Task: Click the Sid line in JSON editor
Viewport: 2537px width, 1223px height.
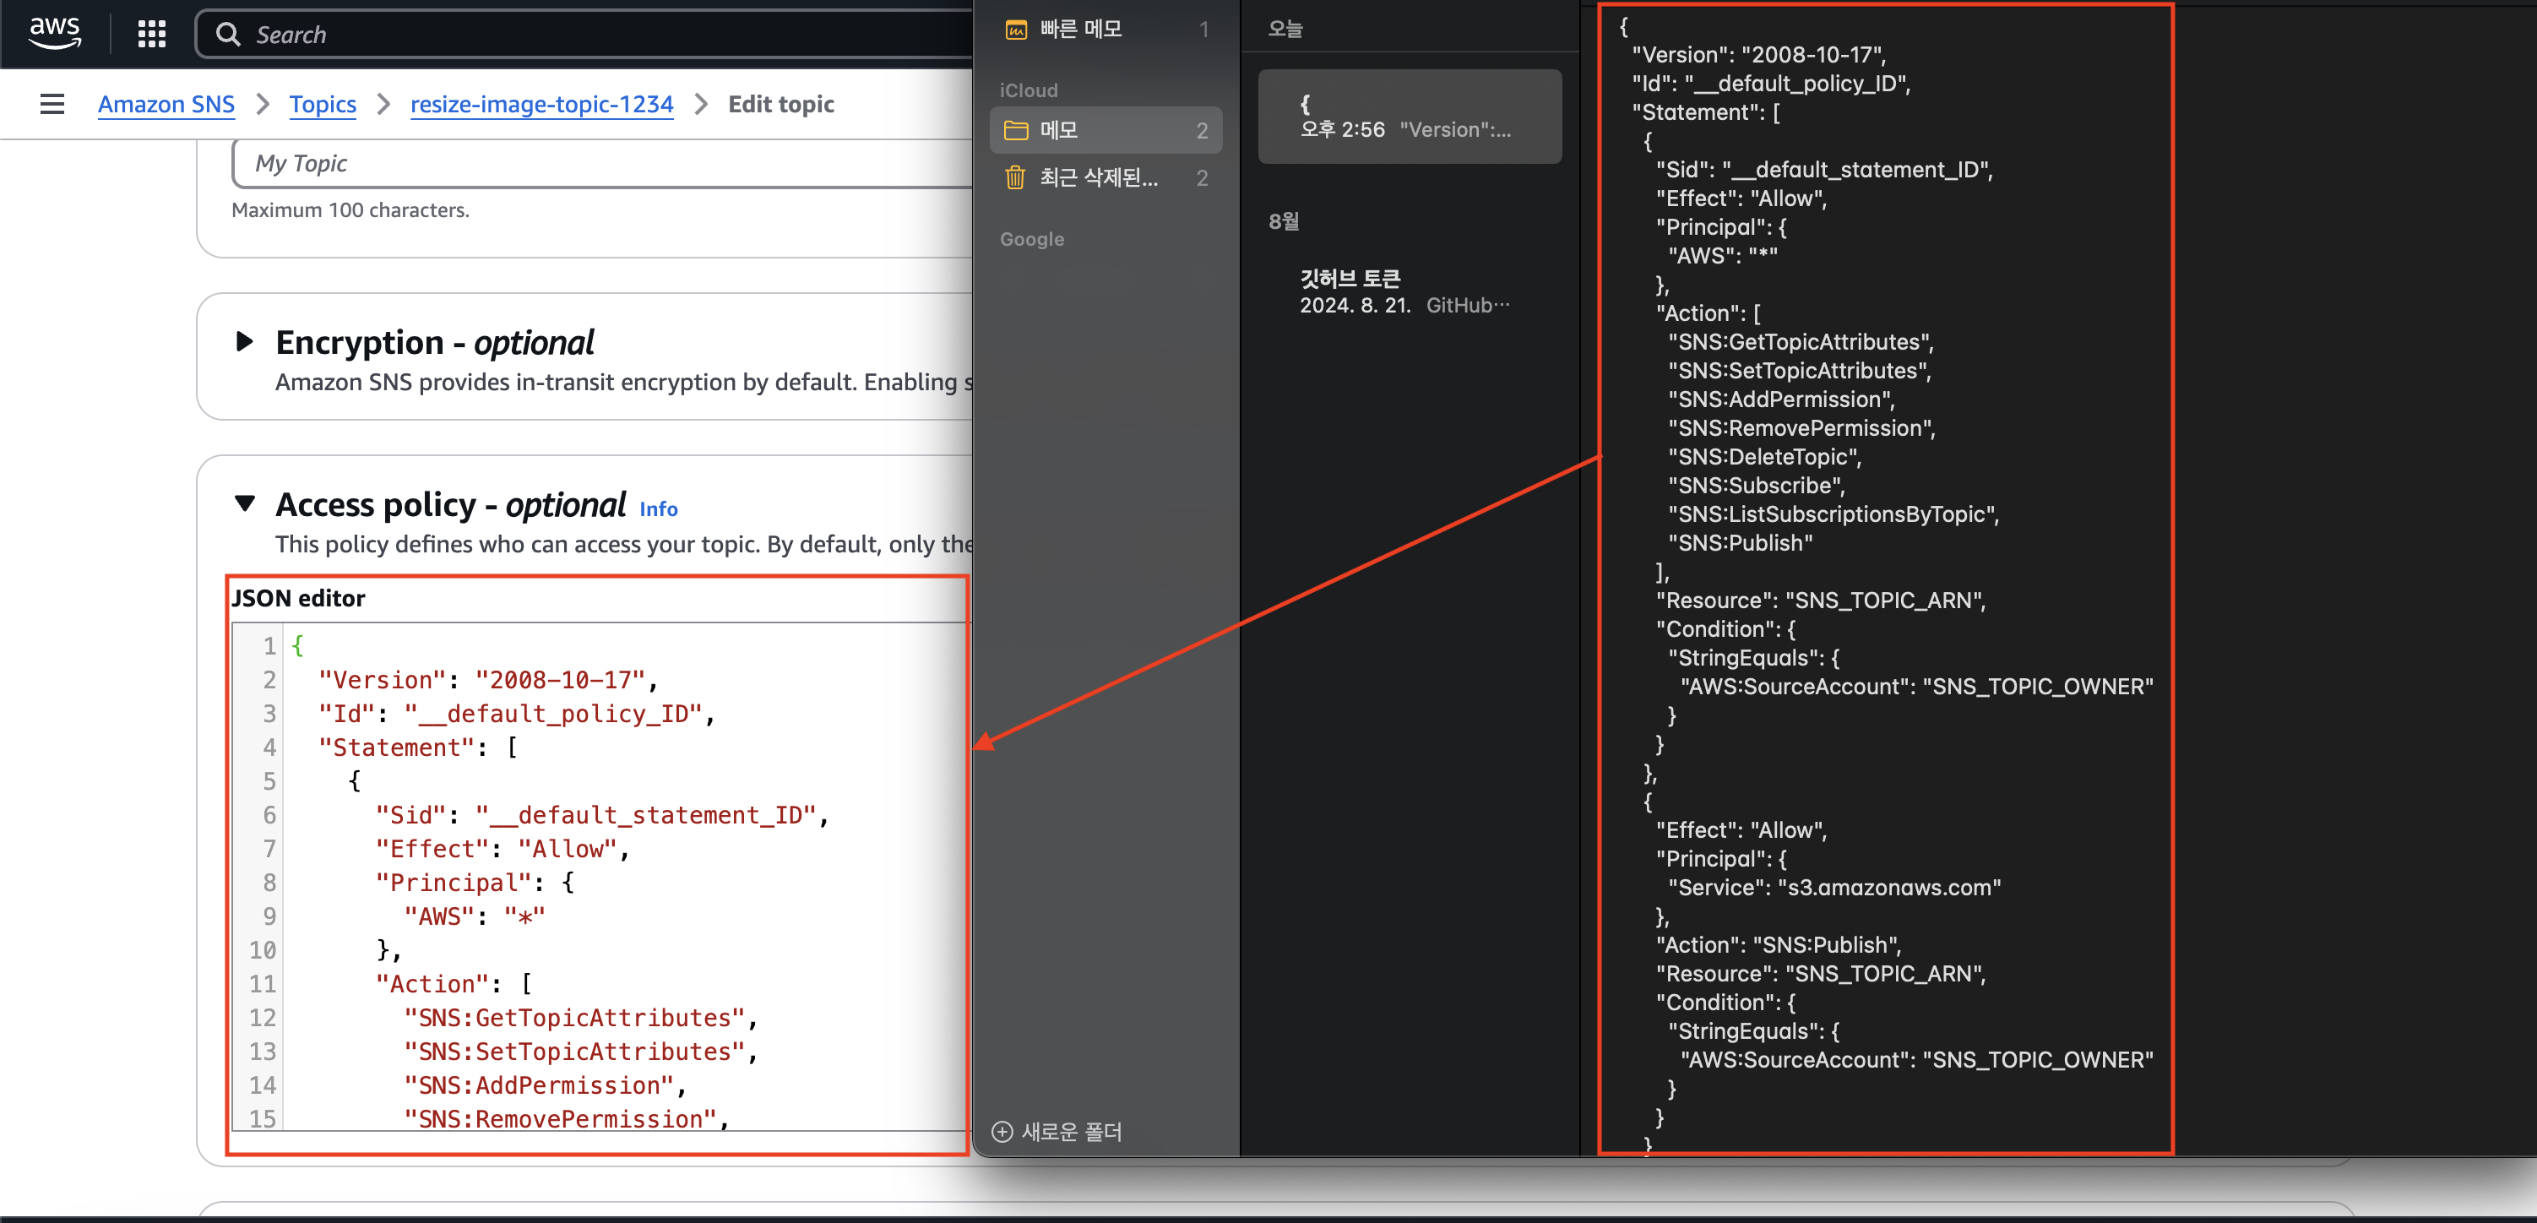Action: (x=602, y=815)
